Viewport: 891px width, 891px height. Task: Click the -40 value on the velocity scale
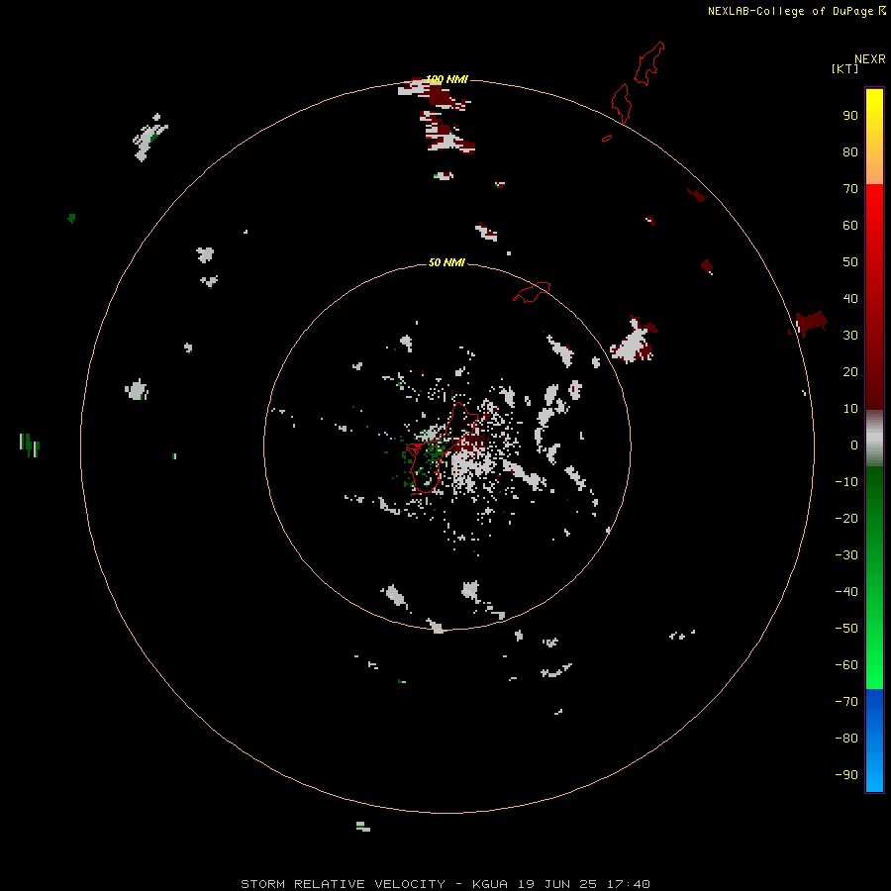(846, 592)
